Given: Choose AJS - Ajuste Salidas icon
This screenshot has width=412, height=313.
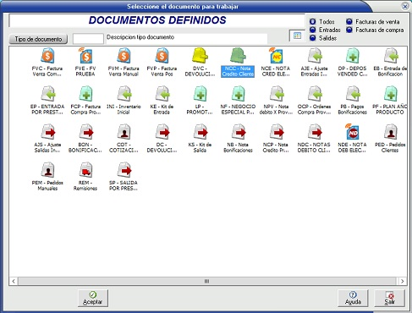Looking at the screenshot, I should (47, 132).
